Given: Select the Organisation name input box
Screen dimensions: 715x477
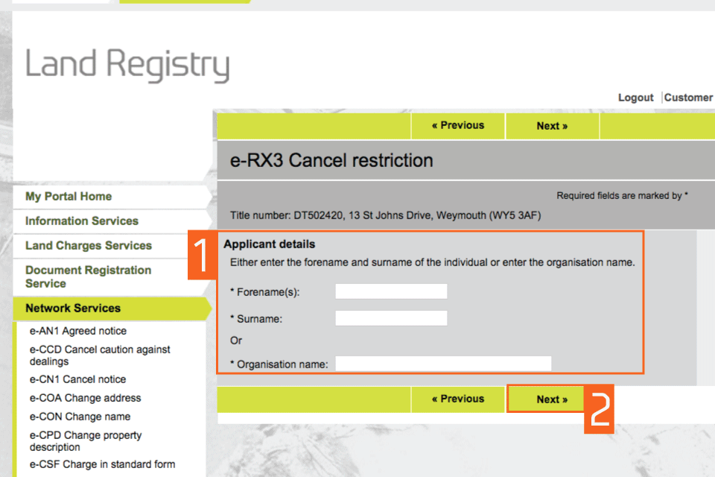Looking at the screenshot, I should [x=443, y=364].
